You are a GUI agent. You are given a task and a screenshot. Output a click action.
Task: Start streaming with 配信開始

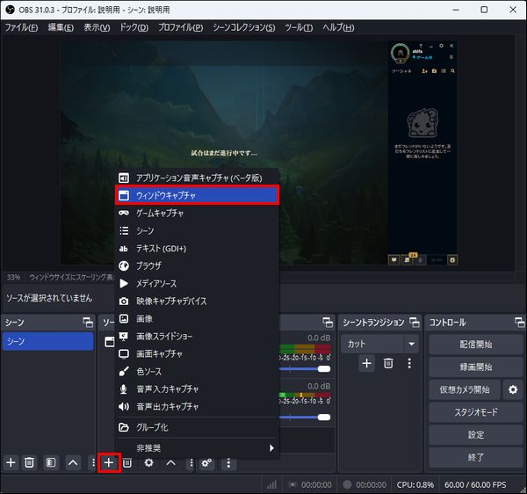[475, 345]
